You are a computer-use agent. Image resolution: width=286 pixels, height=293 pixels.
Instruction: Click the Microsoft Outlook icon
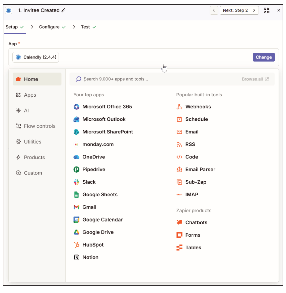click(x=76, y=119)
